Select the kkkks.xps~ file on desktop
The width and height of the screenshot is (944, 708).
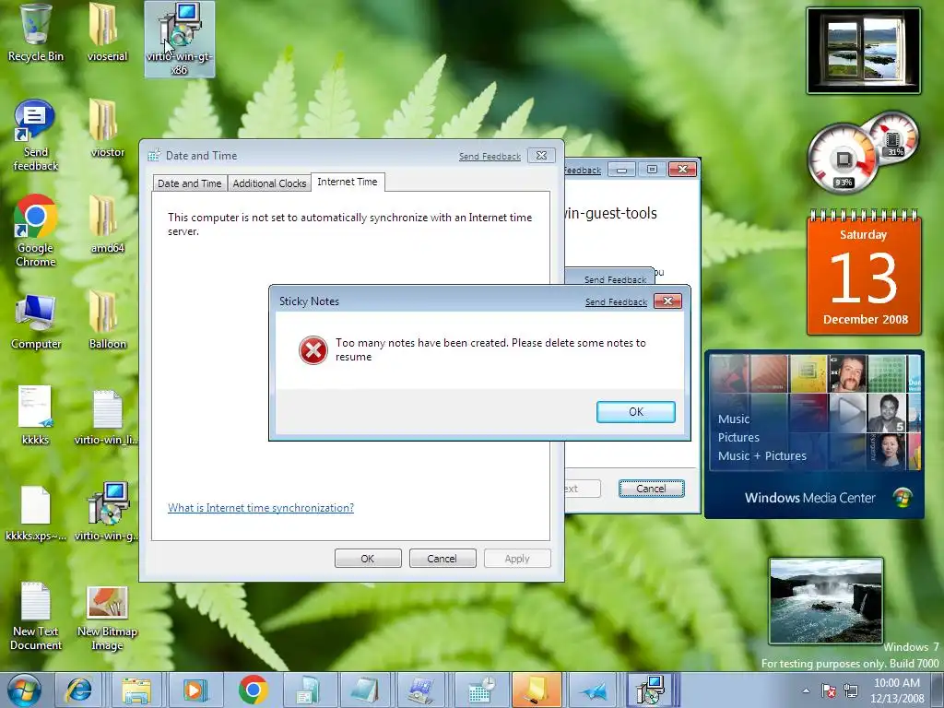click(36, 513)
